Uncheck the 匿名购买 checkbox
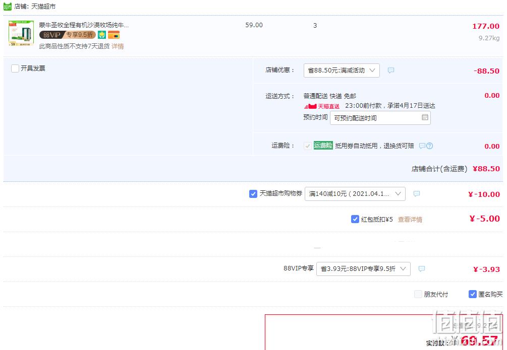This screenshot has height=350, width=507. (472, 294)
